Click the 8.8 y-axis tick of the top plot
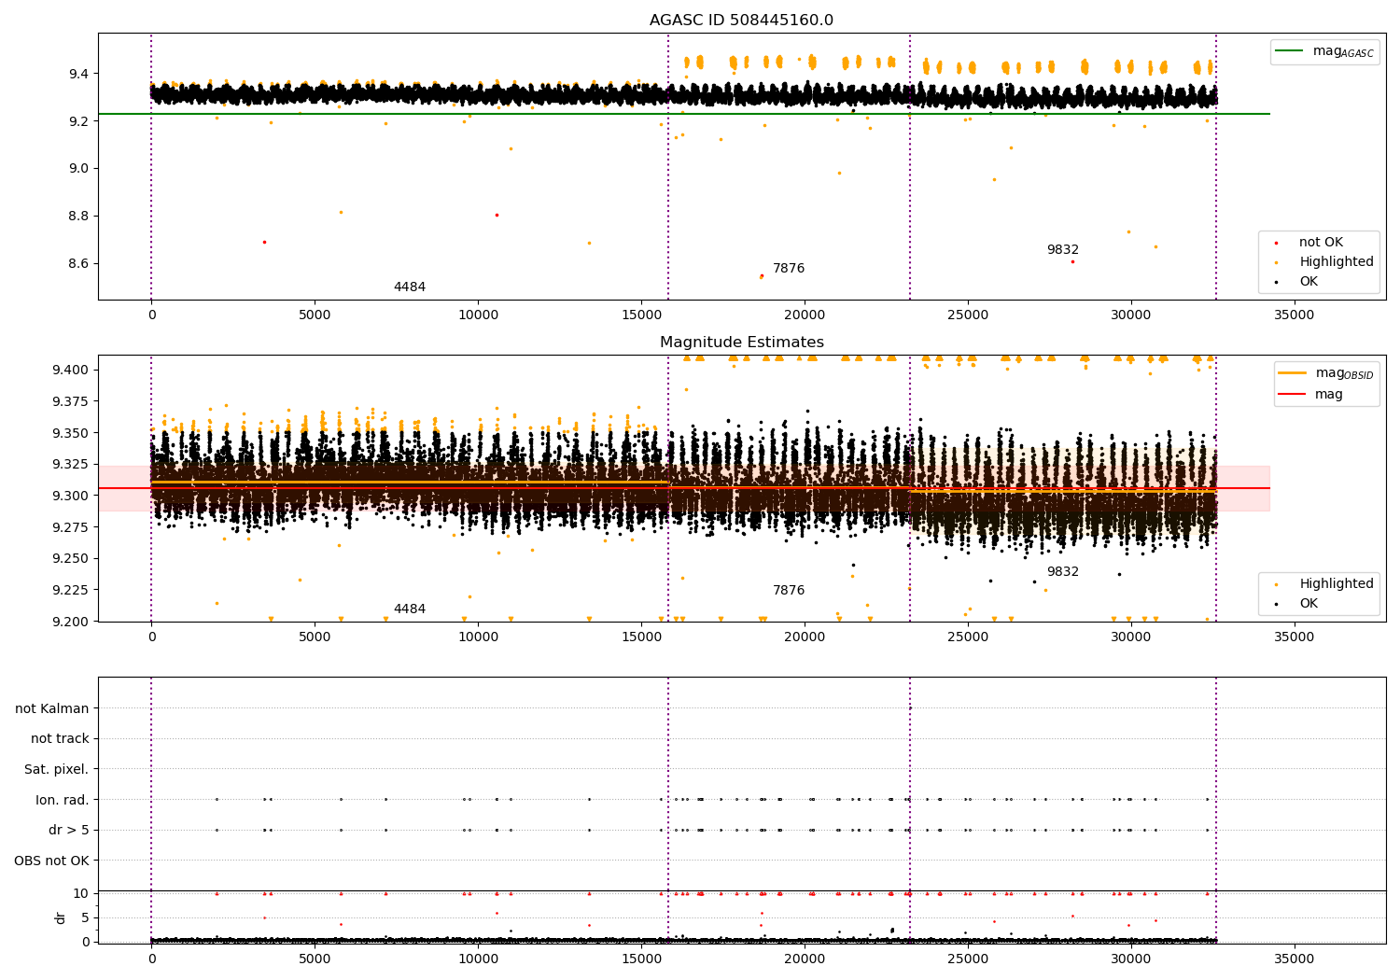The image size is (1400, 980). pos(77,217)
